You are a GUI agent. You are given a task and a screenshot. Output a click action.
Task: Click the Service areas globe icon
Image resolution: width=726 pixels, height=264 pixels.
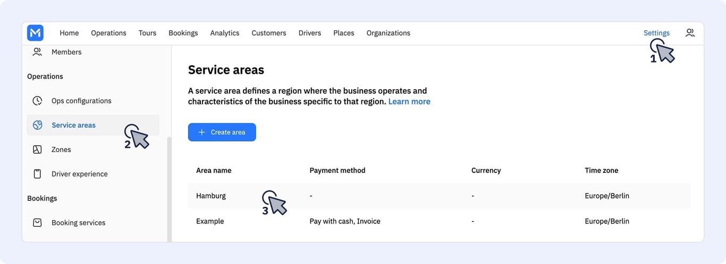point(37,125)
